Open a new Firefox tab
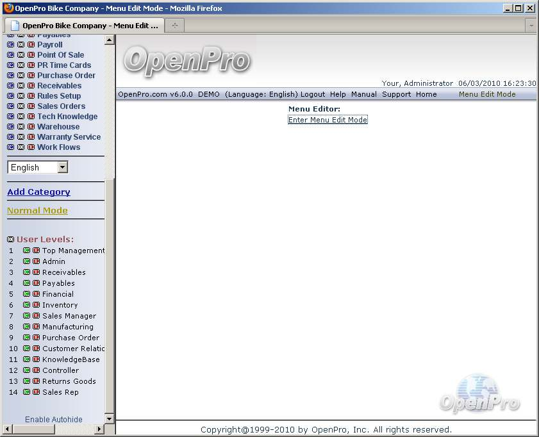This screenshot has width=539, height=437. (174, 25)
